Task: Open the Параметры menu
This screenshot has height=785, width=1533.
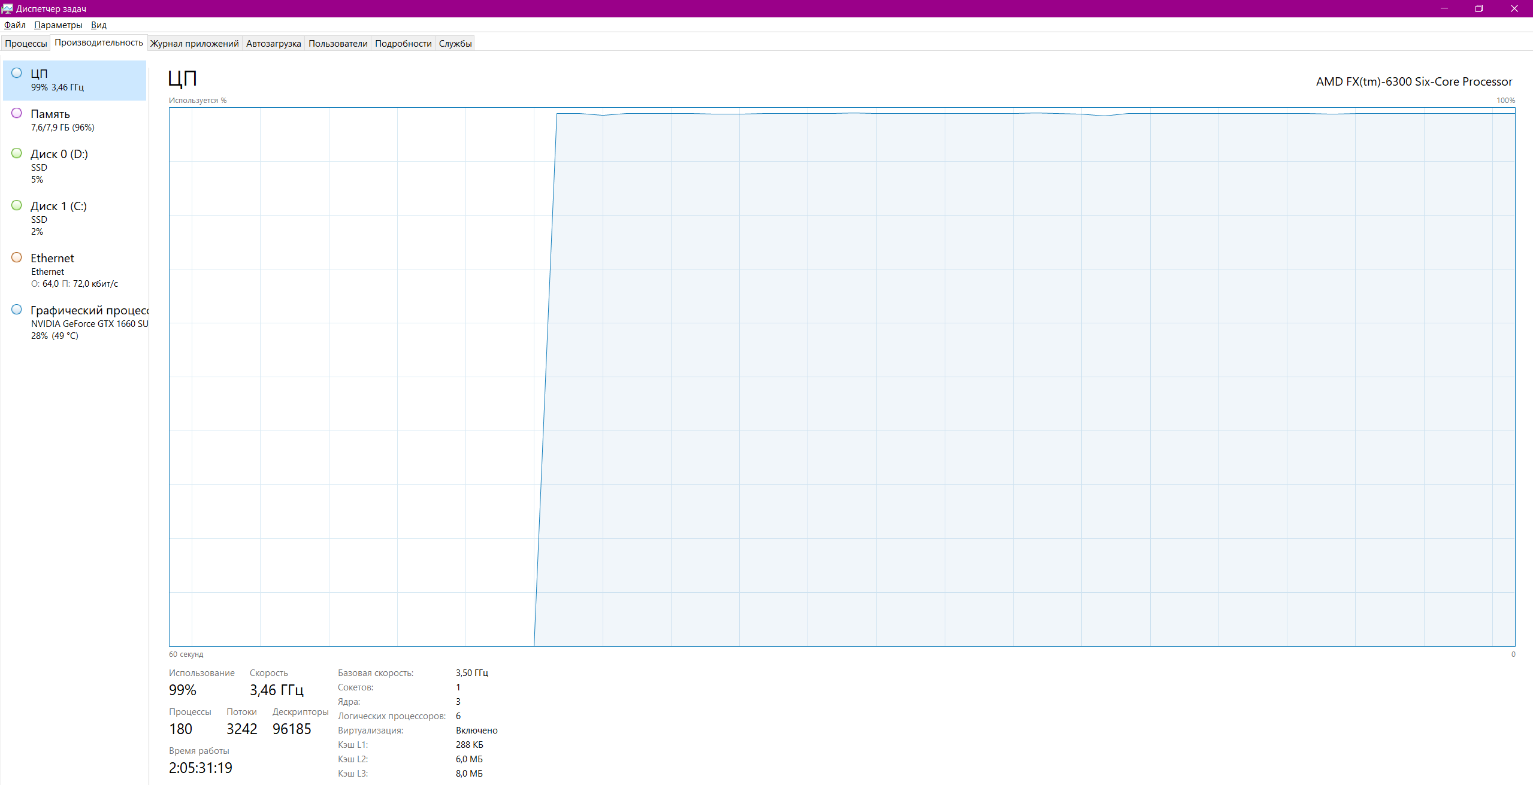Action: click(x=58, y=25)
